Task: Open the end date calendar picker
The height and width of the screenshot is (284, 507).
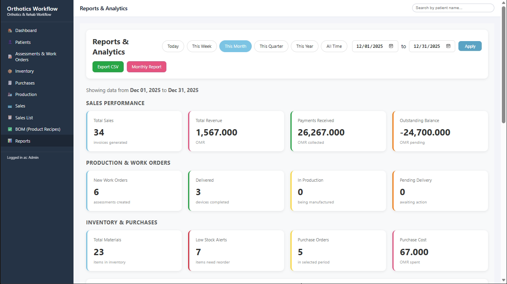Action: click(448, 46)
